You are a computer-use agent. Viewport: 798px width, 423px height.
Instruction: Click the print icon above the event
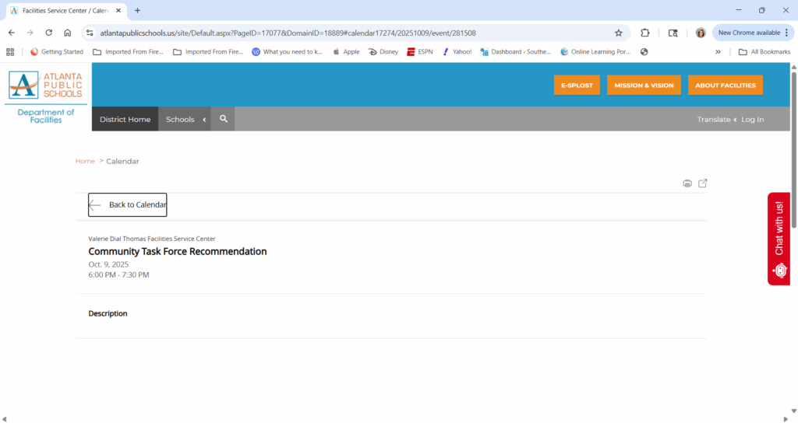[x=687, y=184]
